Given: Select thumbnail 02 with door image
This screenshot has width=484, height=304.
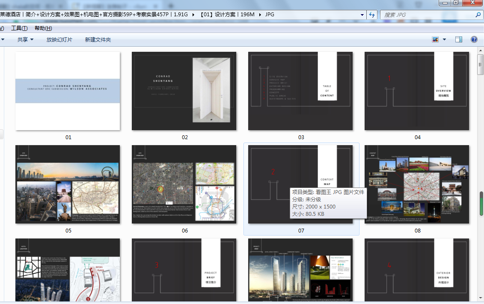Looking at the screenshot, I should [184, 91].
